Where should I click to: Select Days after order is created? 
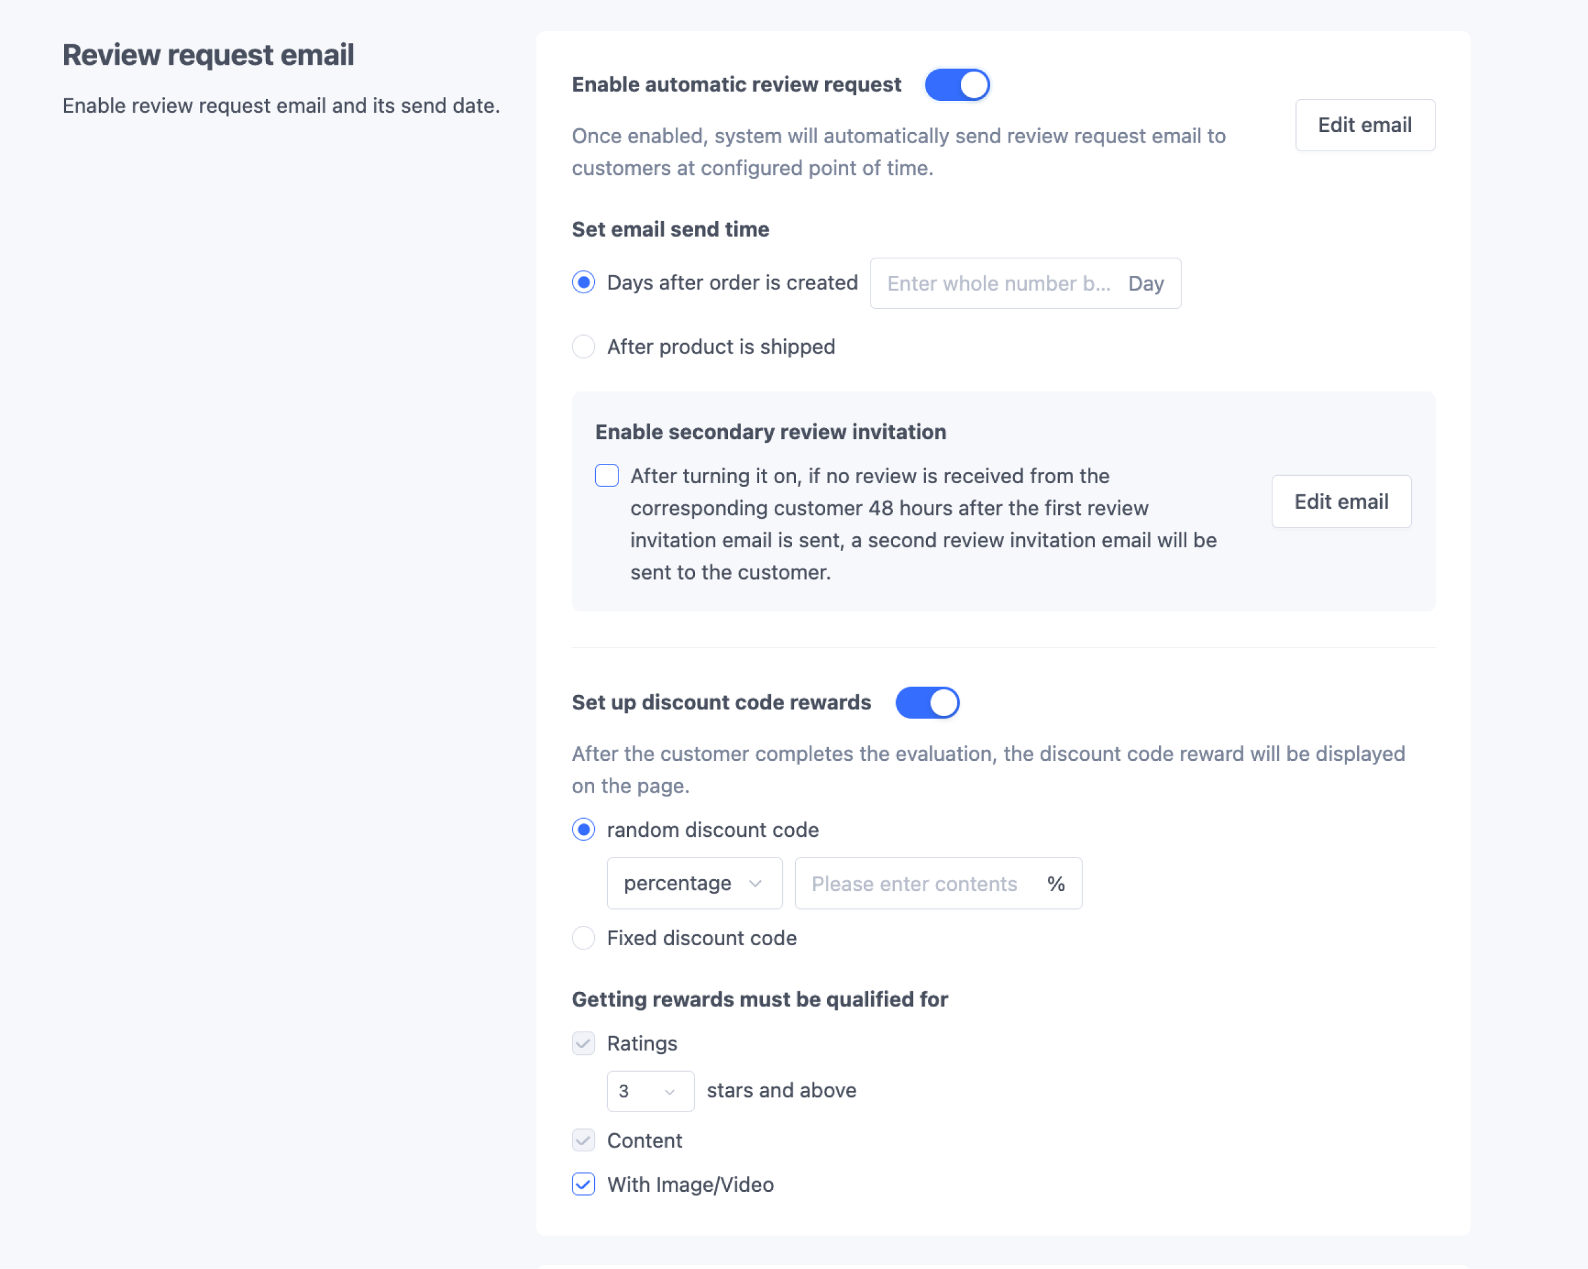(584, 283)
